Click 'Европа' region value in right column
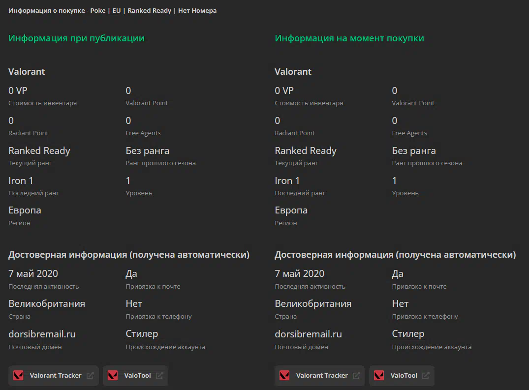 tap(291, 210)
